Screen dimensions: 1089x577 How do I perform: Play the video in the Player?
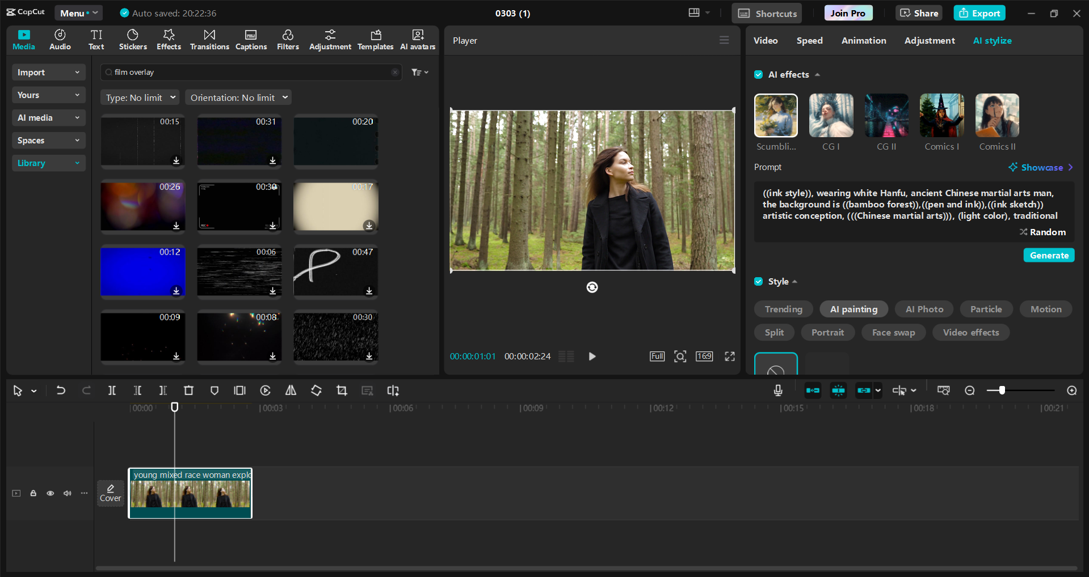pos(592,357)
